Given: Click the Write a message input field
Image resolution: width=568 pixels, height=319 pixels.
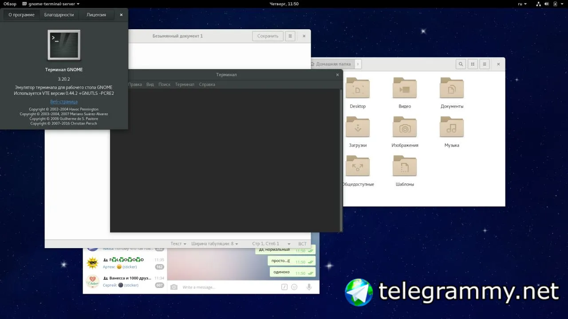Looking at the screenshot, I should (x=230, y=287).
